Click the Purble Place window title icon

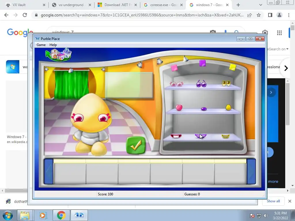pos(37,39)
